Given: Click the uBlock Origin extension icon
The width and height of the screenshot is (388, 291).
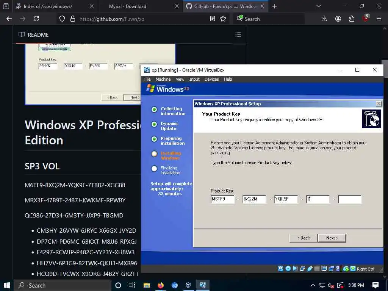Looking at the screenshot, I should point(366,18).
